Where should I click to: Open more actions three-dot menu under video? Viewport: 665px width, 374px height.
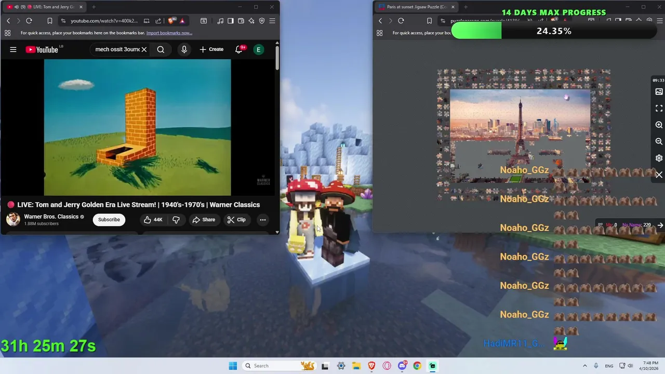pyautogui.click(x=263, y=220)
